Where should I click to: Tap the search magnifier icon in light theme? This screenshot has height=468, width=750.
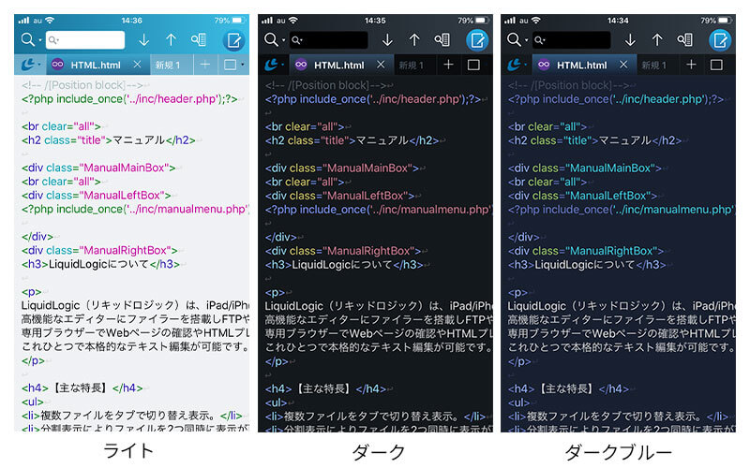click(x=28, y=39)
